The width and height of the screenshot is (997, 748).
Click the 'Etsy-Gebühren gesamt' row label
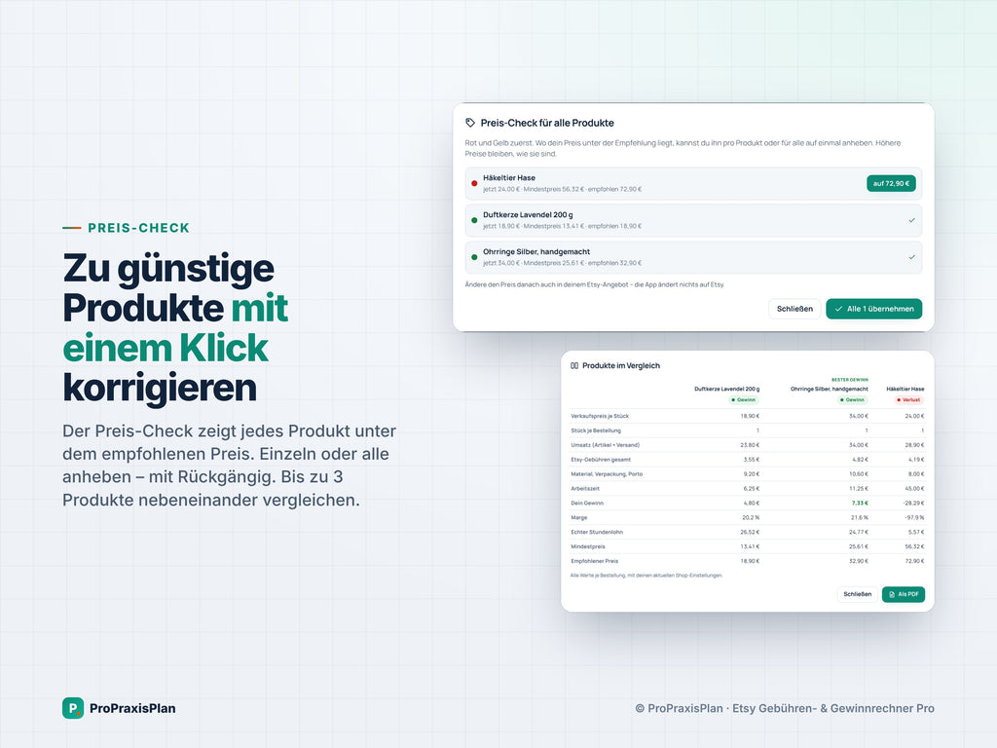[601, 460]
